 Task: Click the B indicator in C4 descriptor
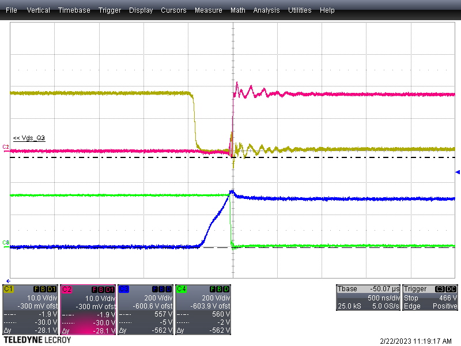click(x=220, y=289)
